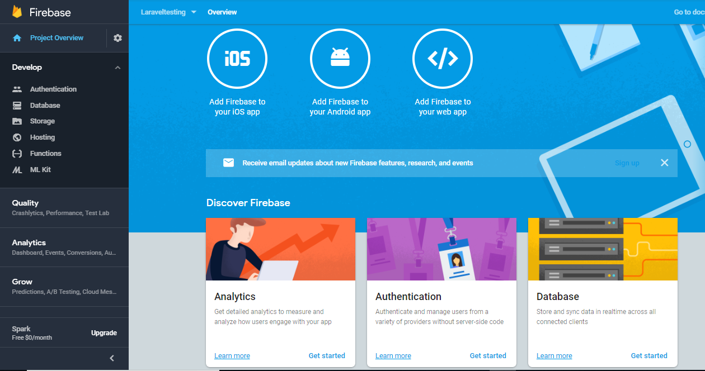Add Firebase to web app circle
This screenshot has width=705, height=371.
443,59
